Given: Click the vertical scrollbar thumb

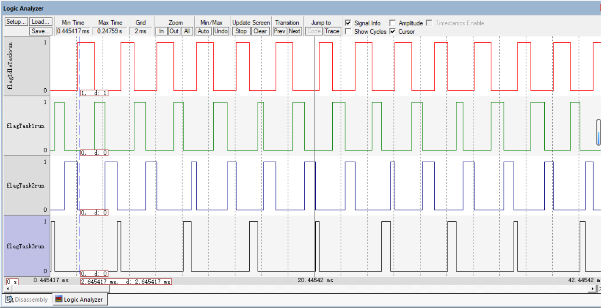Looking at the screenshot, I should (598, 132).
